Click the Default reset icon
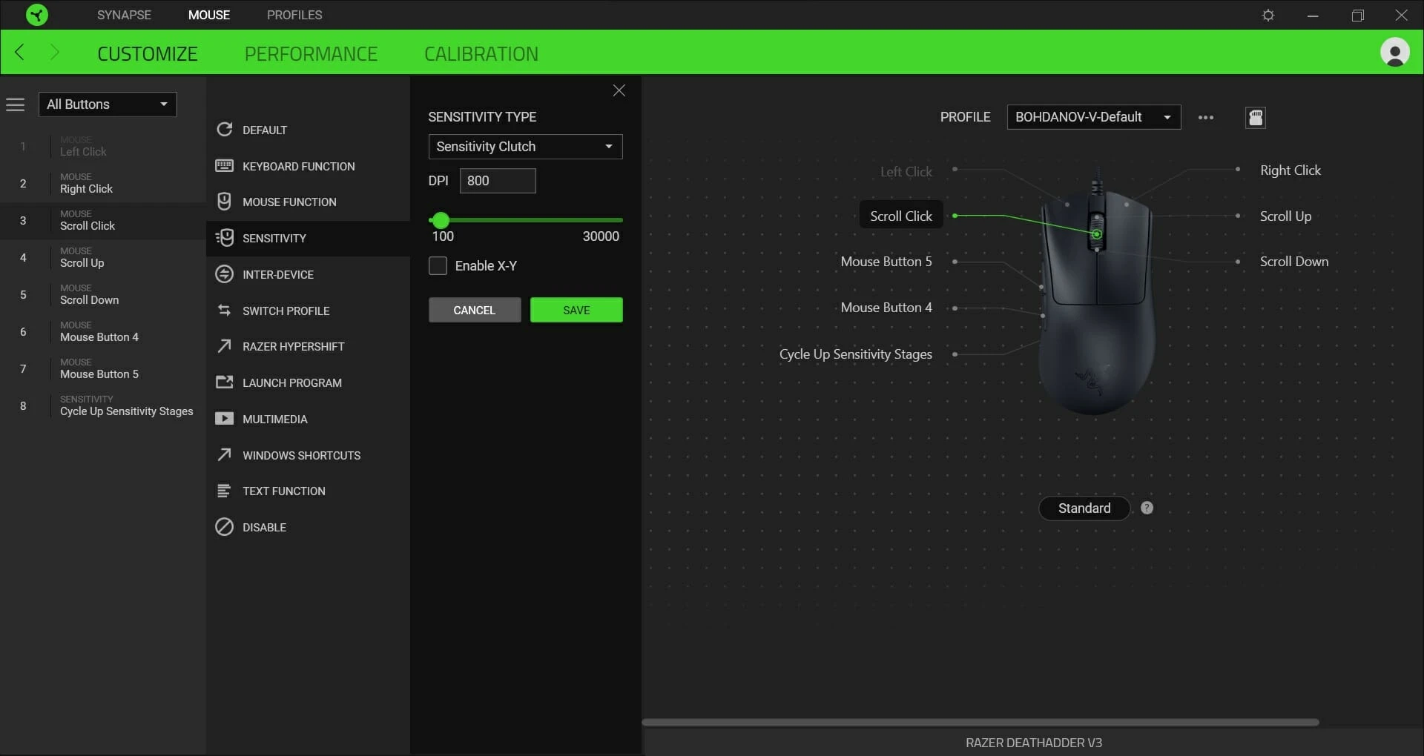 [224, 130]
